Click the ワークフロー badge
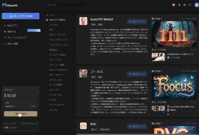The height and width of the screenshot is (135, 199). [x=34, y=31]
